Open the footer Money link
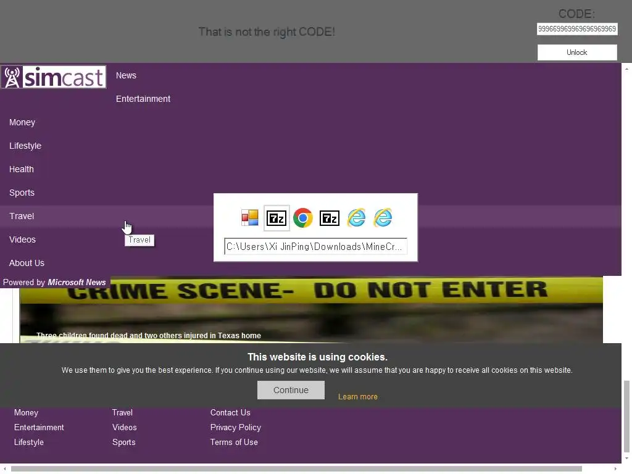The image size is (632, 474). (26, 412)
